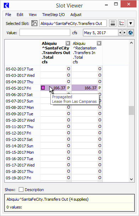Click the globe icon next to date
Image resolution: width=139 pixels, height=216 pixels.
pos(130,33)
